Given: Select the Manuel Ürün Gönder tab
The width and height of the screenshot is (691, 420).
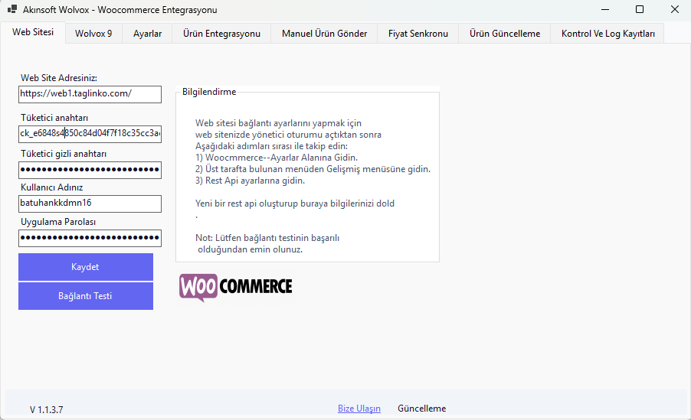Looking at the screenshot, I should pos(324,34).
